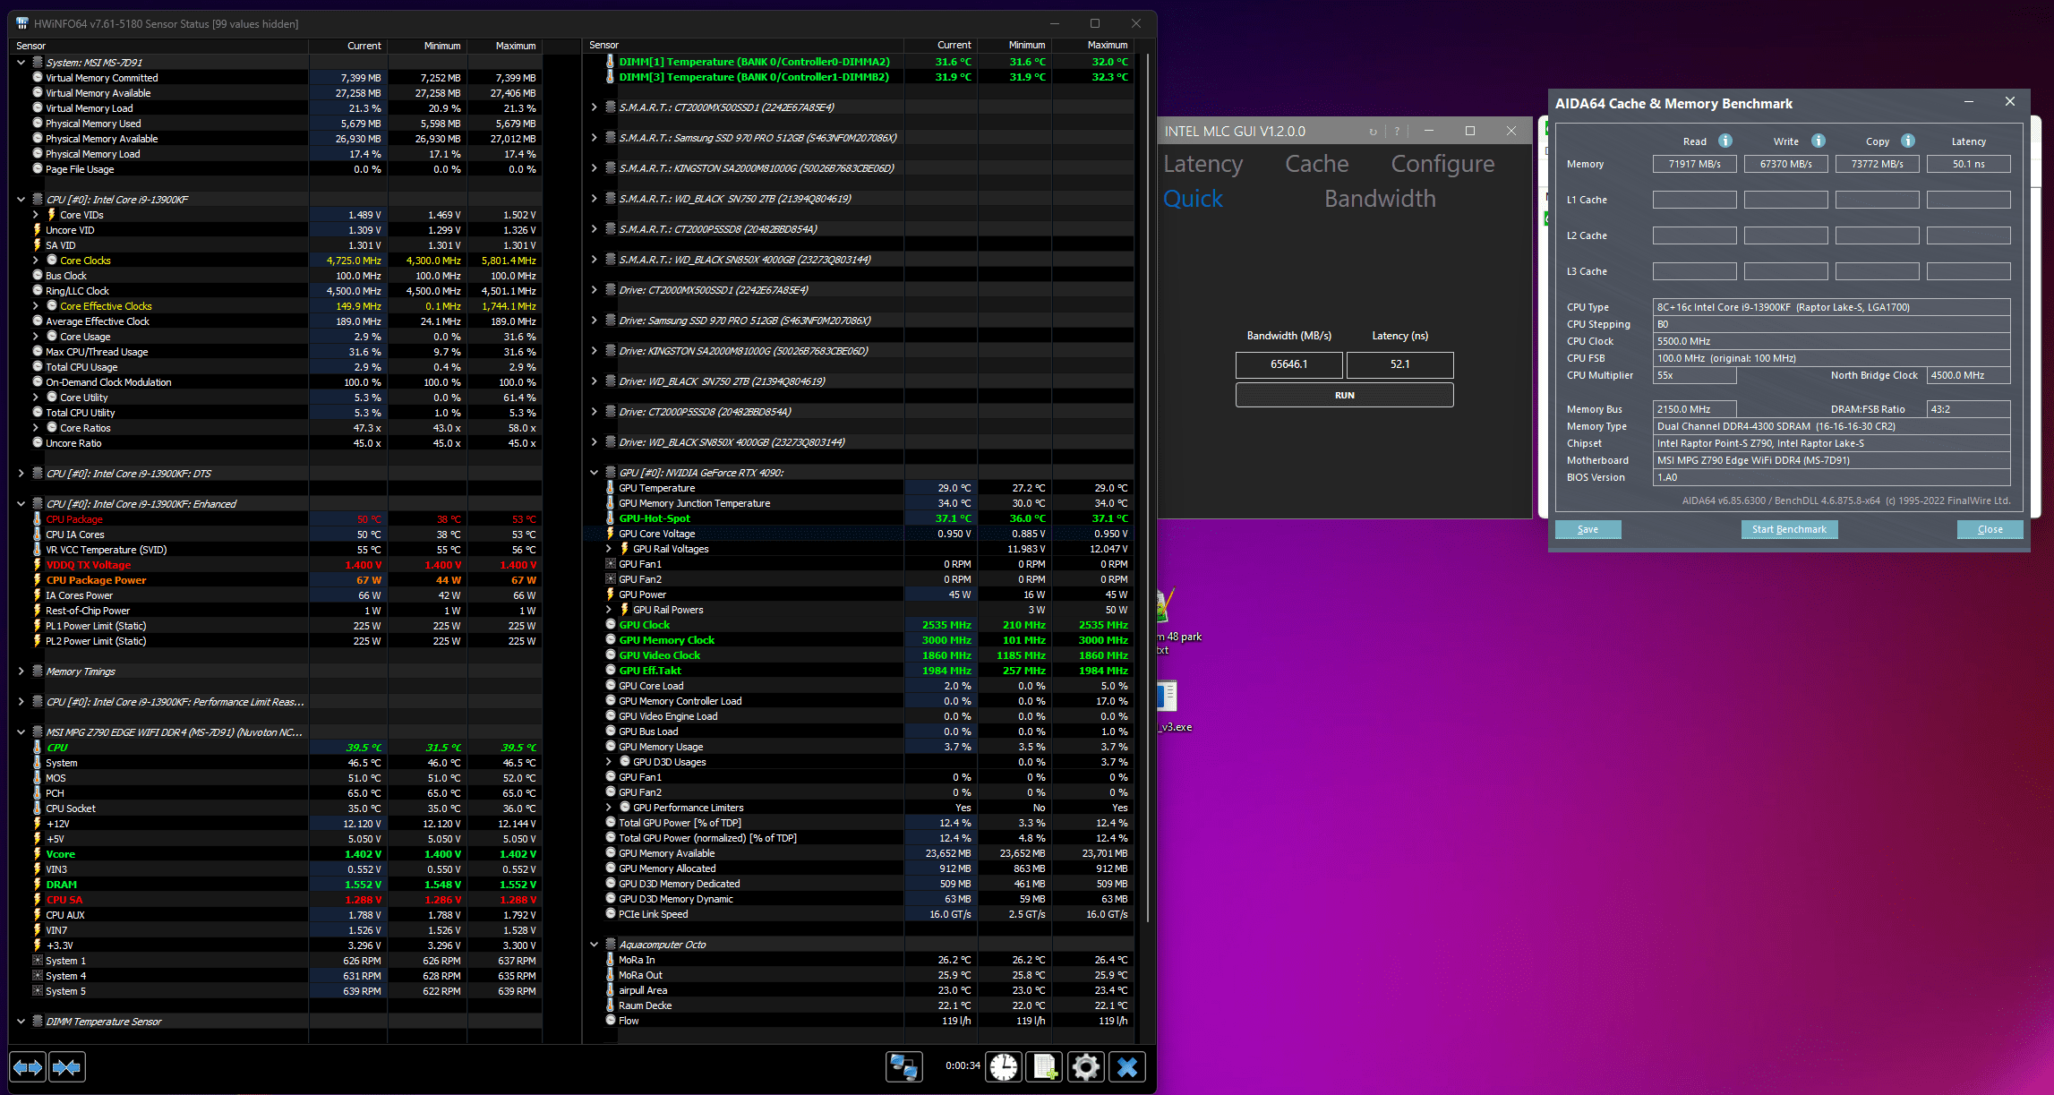Collapse the Aquacomputer Octo group
This screenshot has height=1095, width=2054.
[594, 945]
